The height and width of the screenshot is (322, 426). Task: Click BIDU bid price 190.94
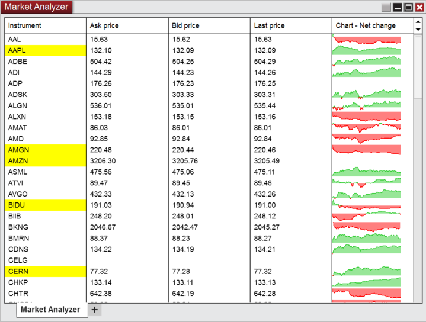183,205
